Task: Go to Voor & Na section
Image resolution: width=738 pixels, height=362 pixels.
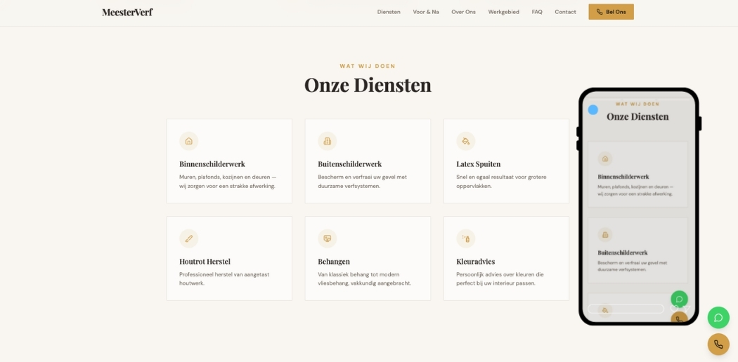Action: 426,12
